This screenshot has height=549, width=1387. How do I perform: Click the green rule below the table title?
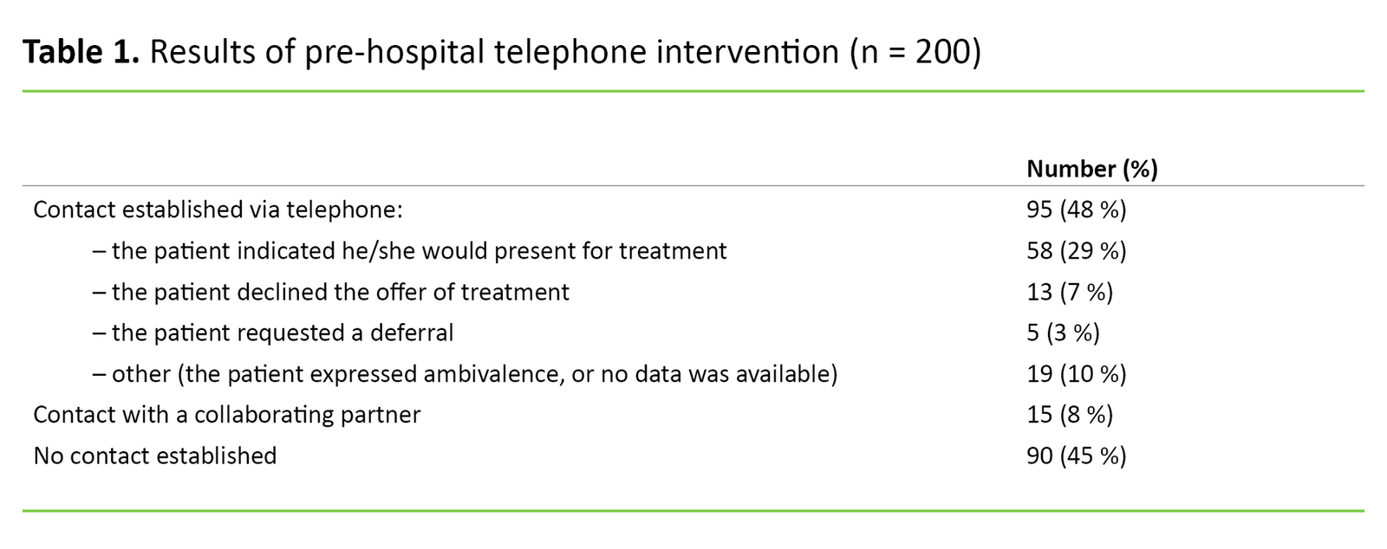(x=693, y=91)
